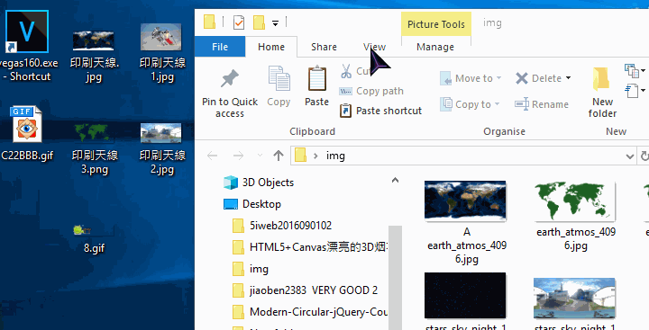Click the Picture Tools contextual tab header
Image resolution: width=649 pixels, height=330 pixels.
point(436,24)
